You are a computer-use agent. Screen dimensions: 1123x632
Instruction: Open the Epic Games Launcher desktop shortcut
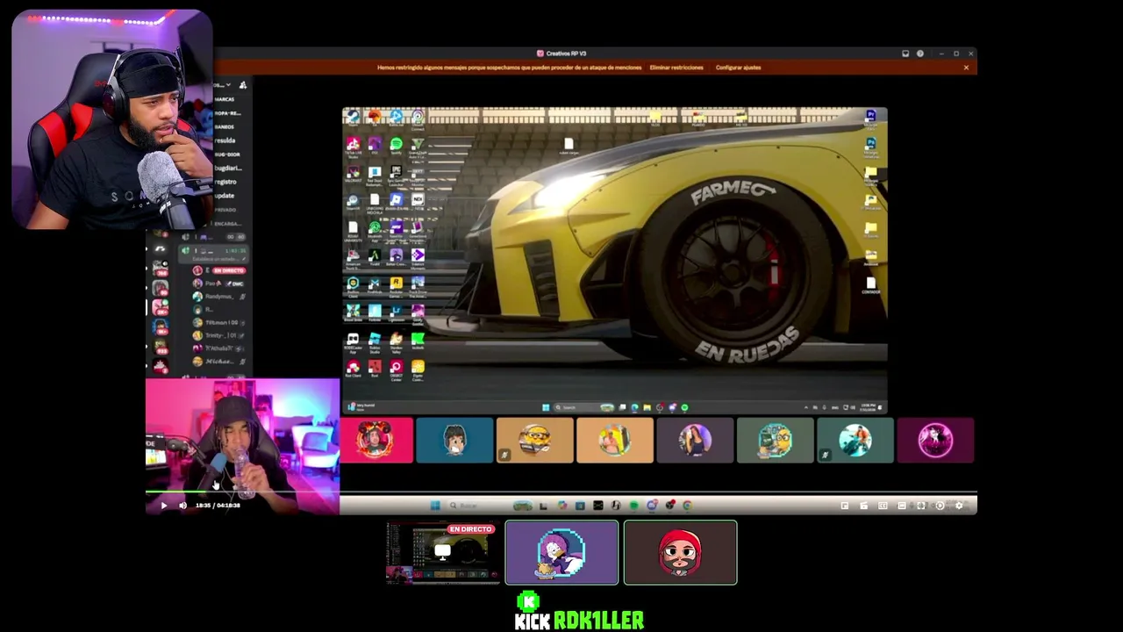(x=396, y=174)
